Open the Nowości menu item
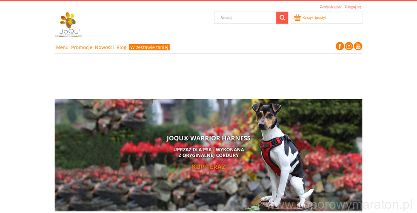Screen dimensions: 417x213 pos(104,47)
